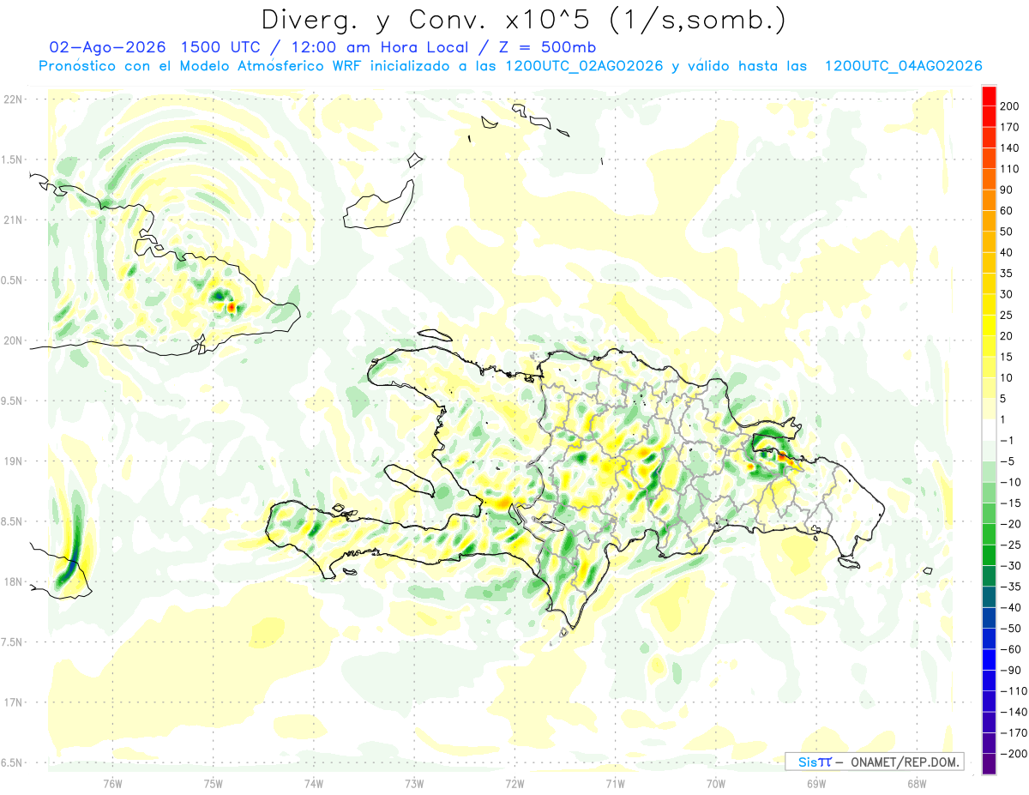The width and height of the screenshot is (1029, 795).
Task: Click the "76W" longitude label
Action: click(112, 784)
